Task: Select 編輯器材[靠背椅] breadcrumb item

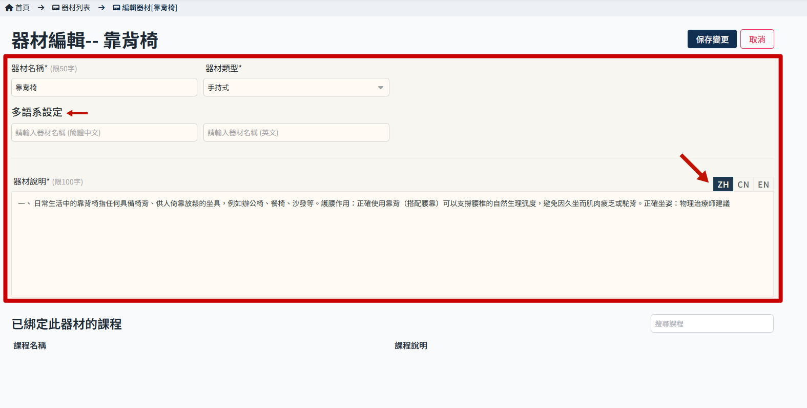Action: [150, 8]
